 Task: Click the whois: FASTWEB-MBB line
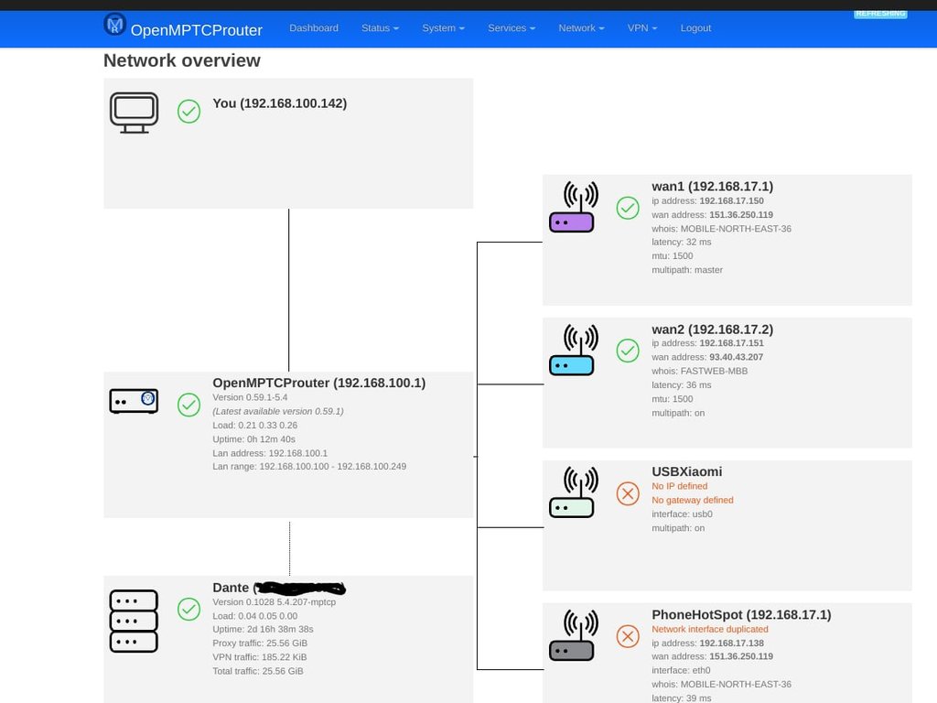700,372
